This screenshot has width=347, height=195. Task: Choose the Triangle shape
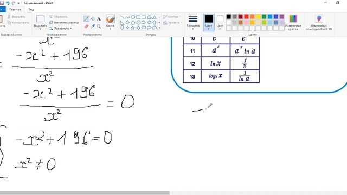155,17
